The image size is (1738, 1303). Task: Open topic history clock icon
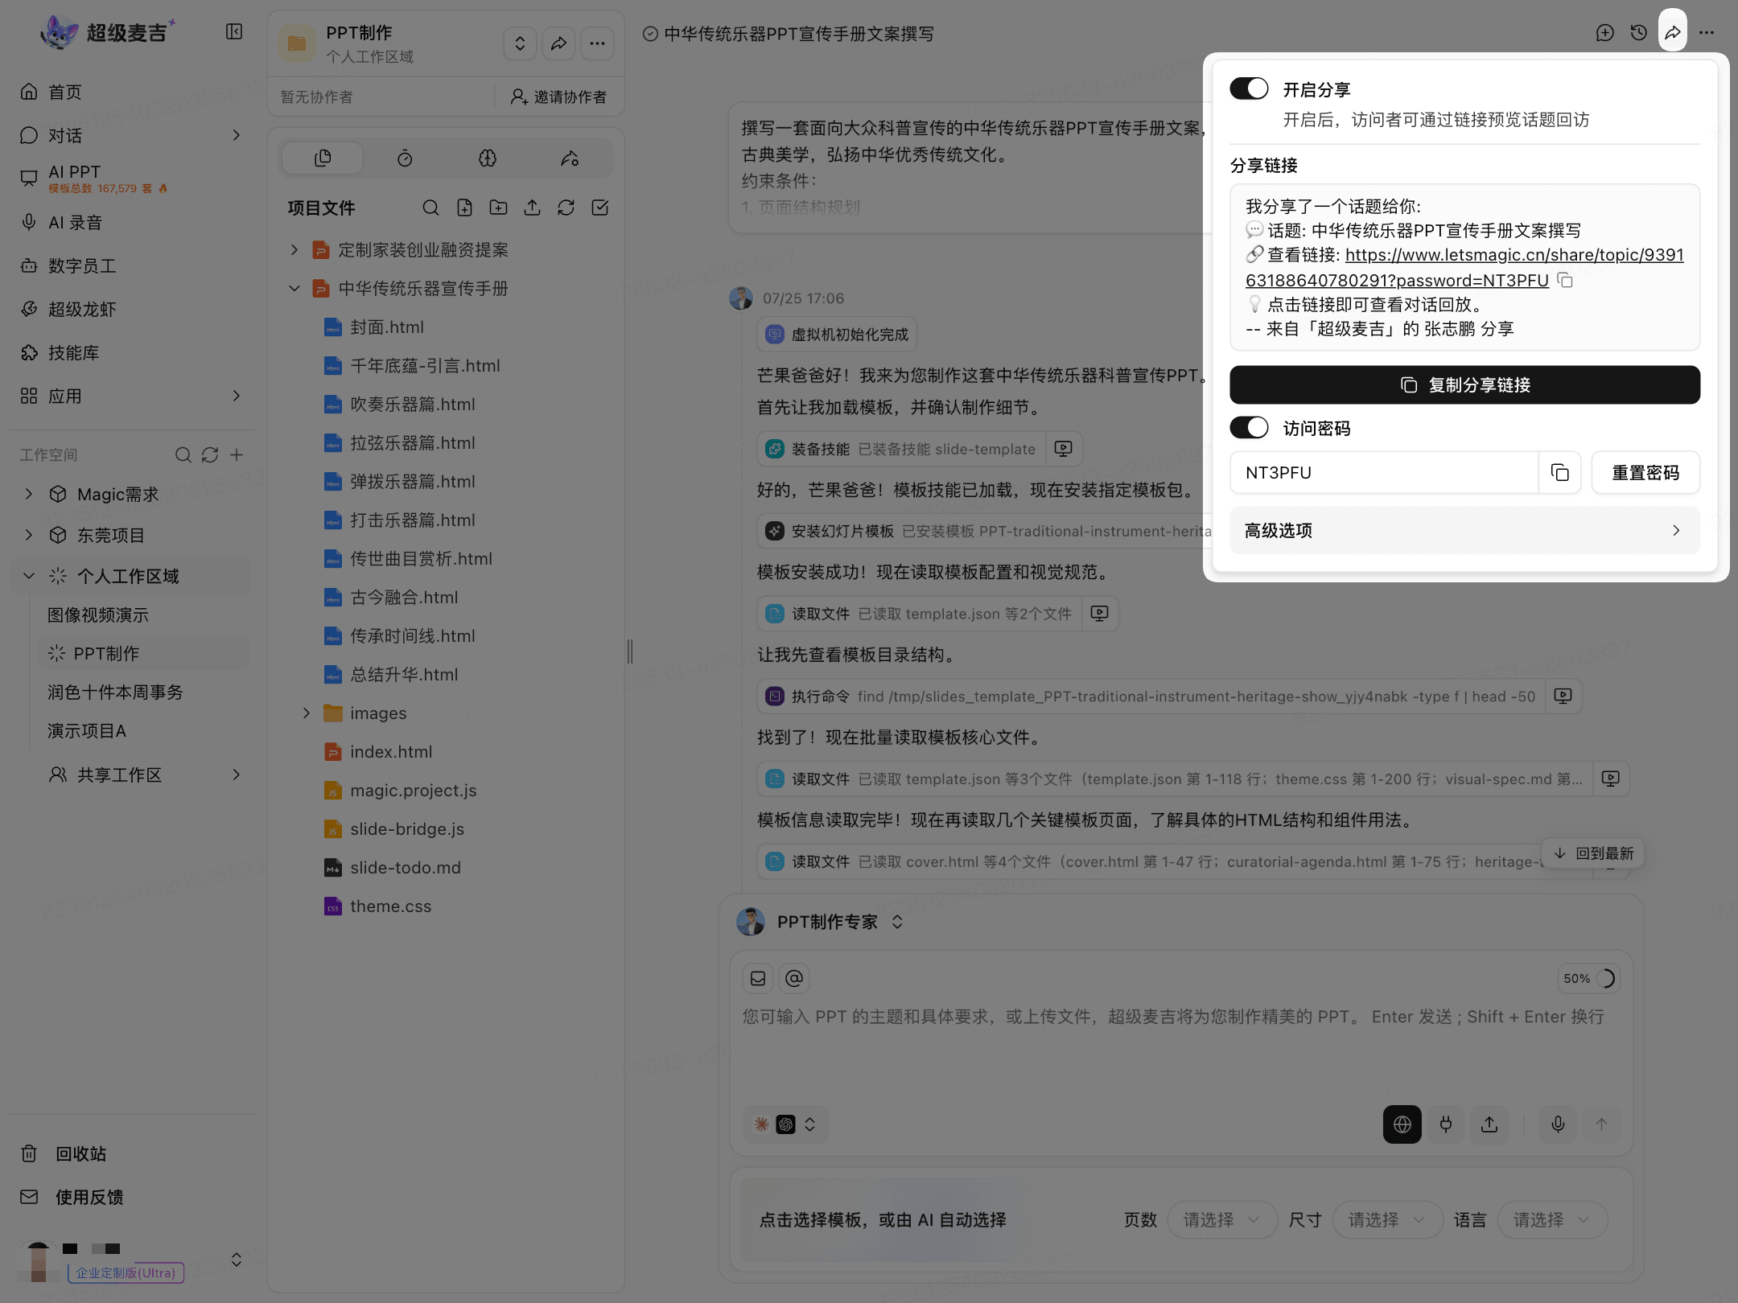coord(1639,33)
